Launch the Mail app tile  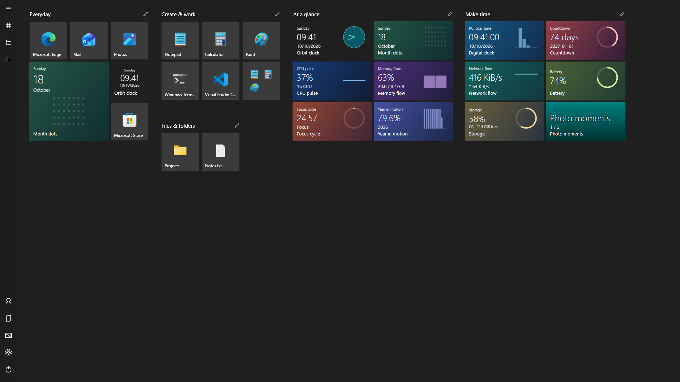tap(89, 41)
